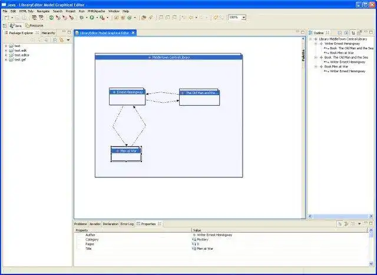Viewport: 377px width, 275px height.
Task: Click the Property column header
Action: click(x=133, y=230)
